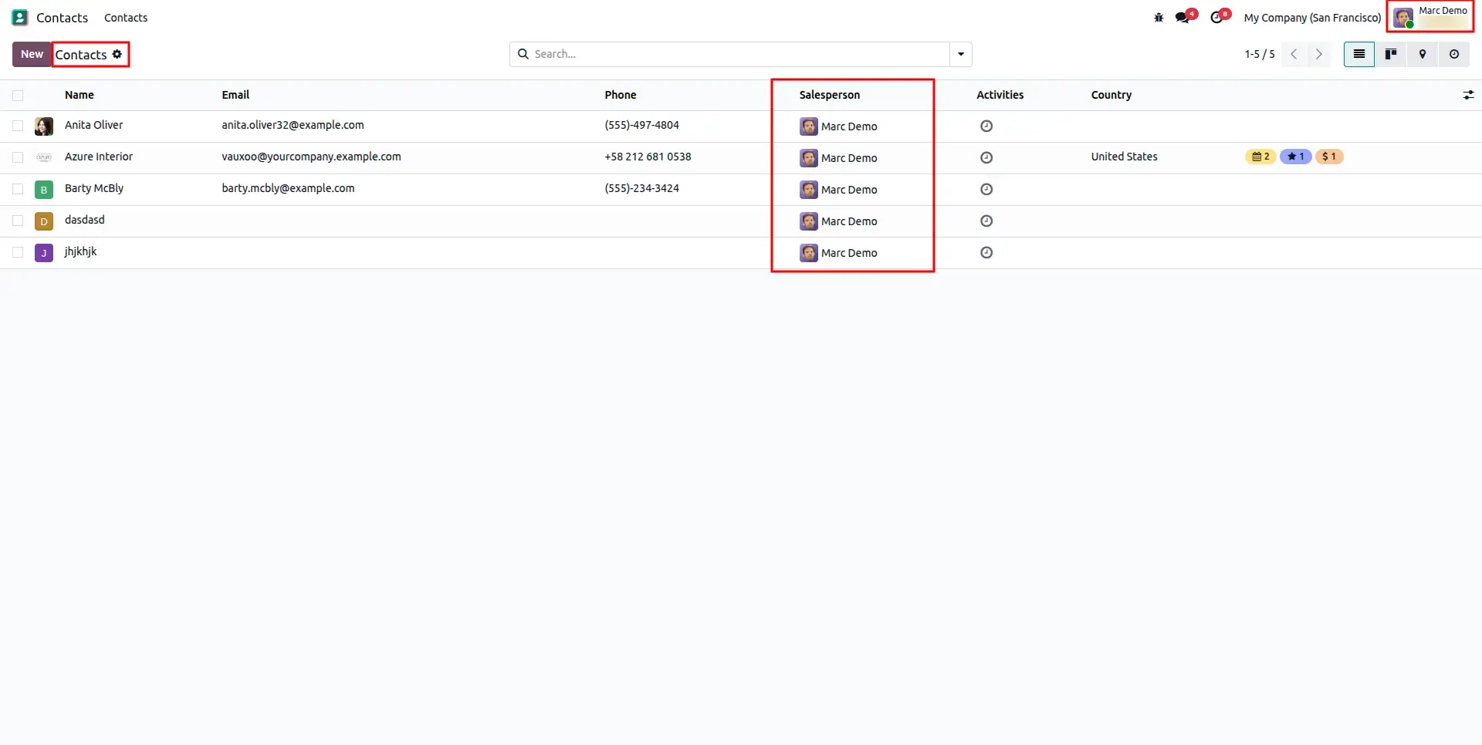1482x745 pixels.
Task: Switch to kanban view
Action: click(1391, 54)
